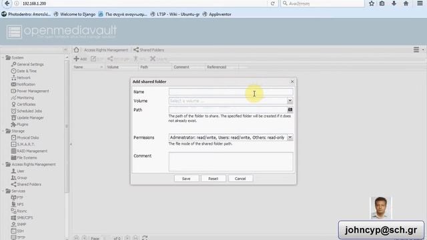The width and height of the screenshot is (427, 240).
Task: Open browser hamburger menu
Action: 420,3
